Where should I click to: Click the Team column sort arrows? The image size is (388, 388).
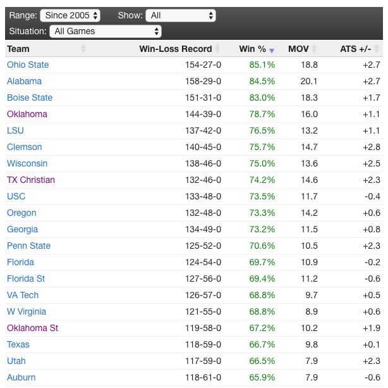(x=83, y=49)
